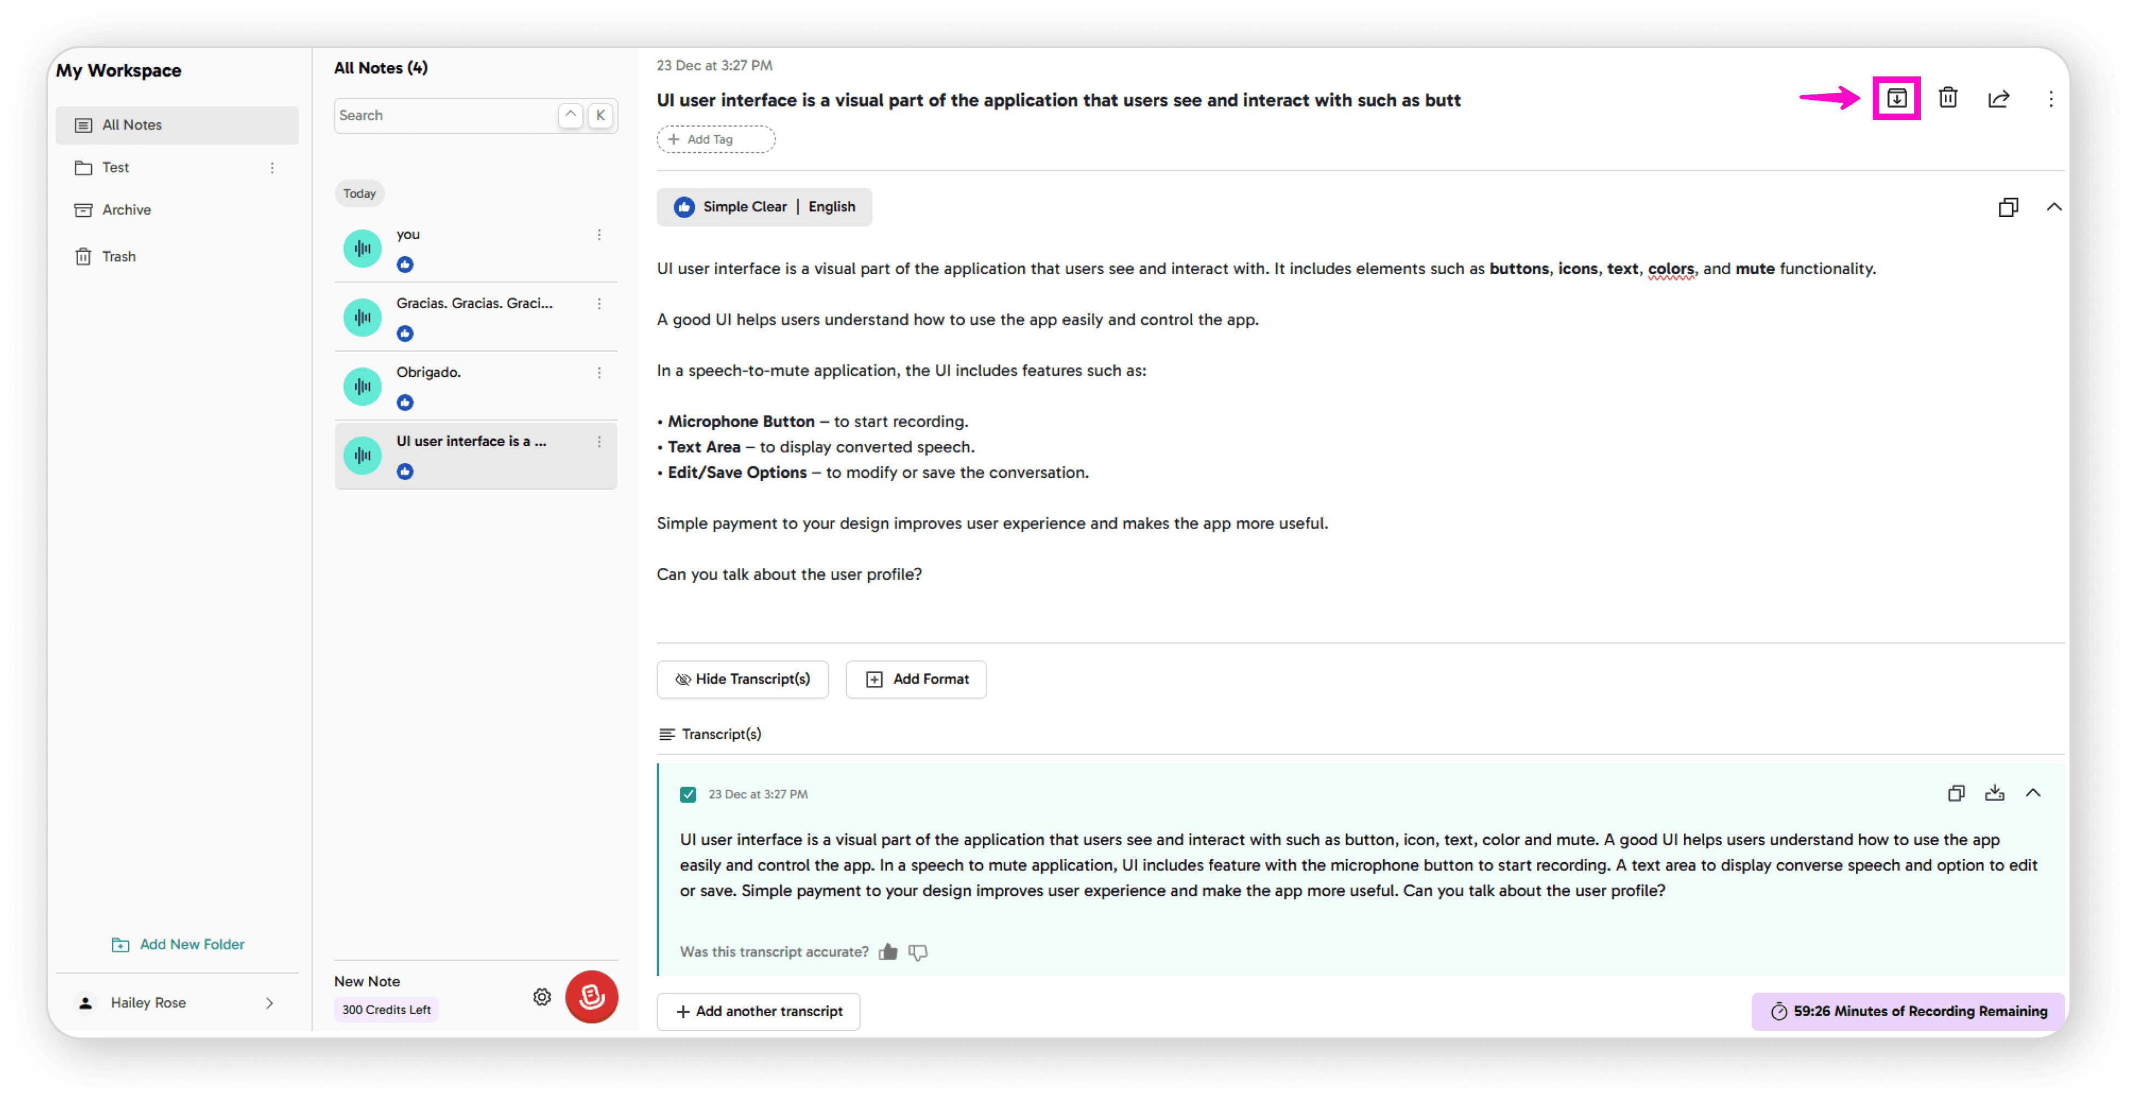Uncheck the 23 Dec transcript checkbox

click(x=688, y=794)
